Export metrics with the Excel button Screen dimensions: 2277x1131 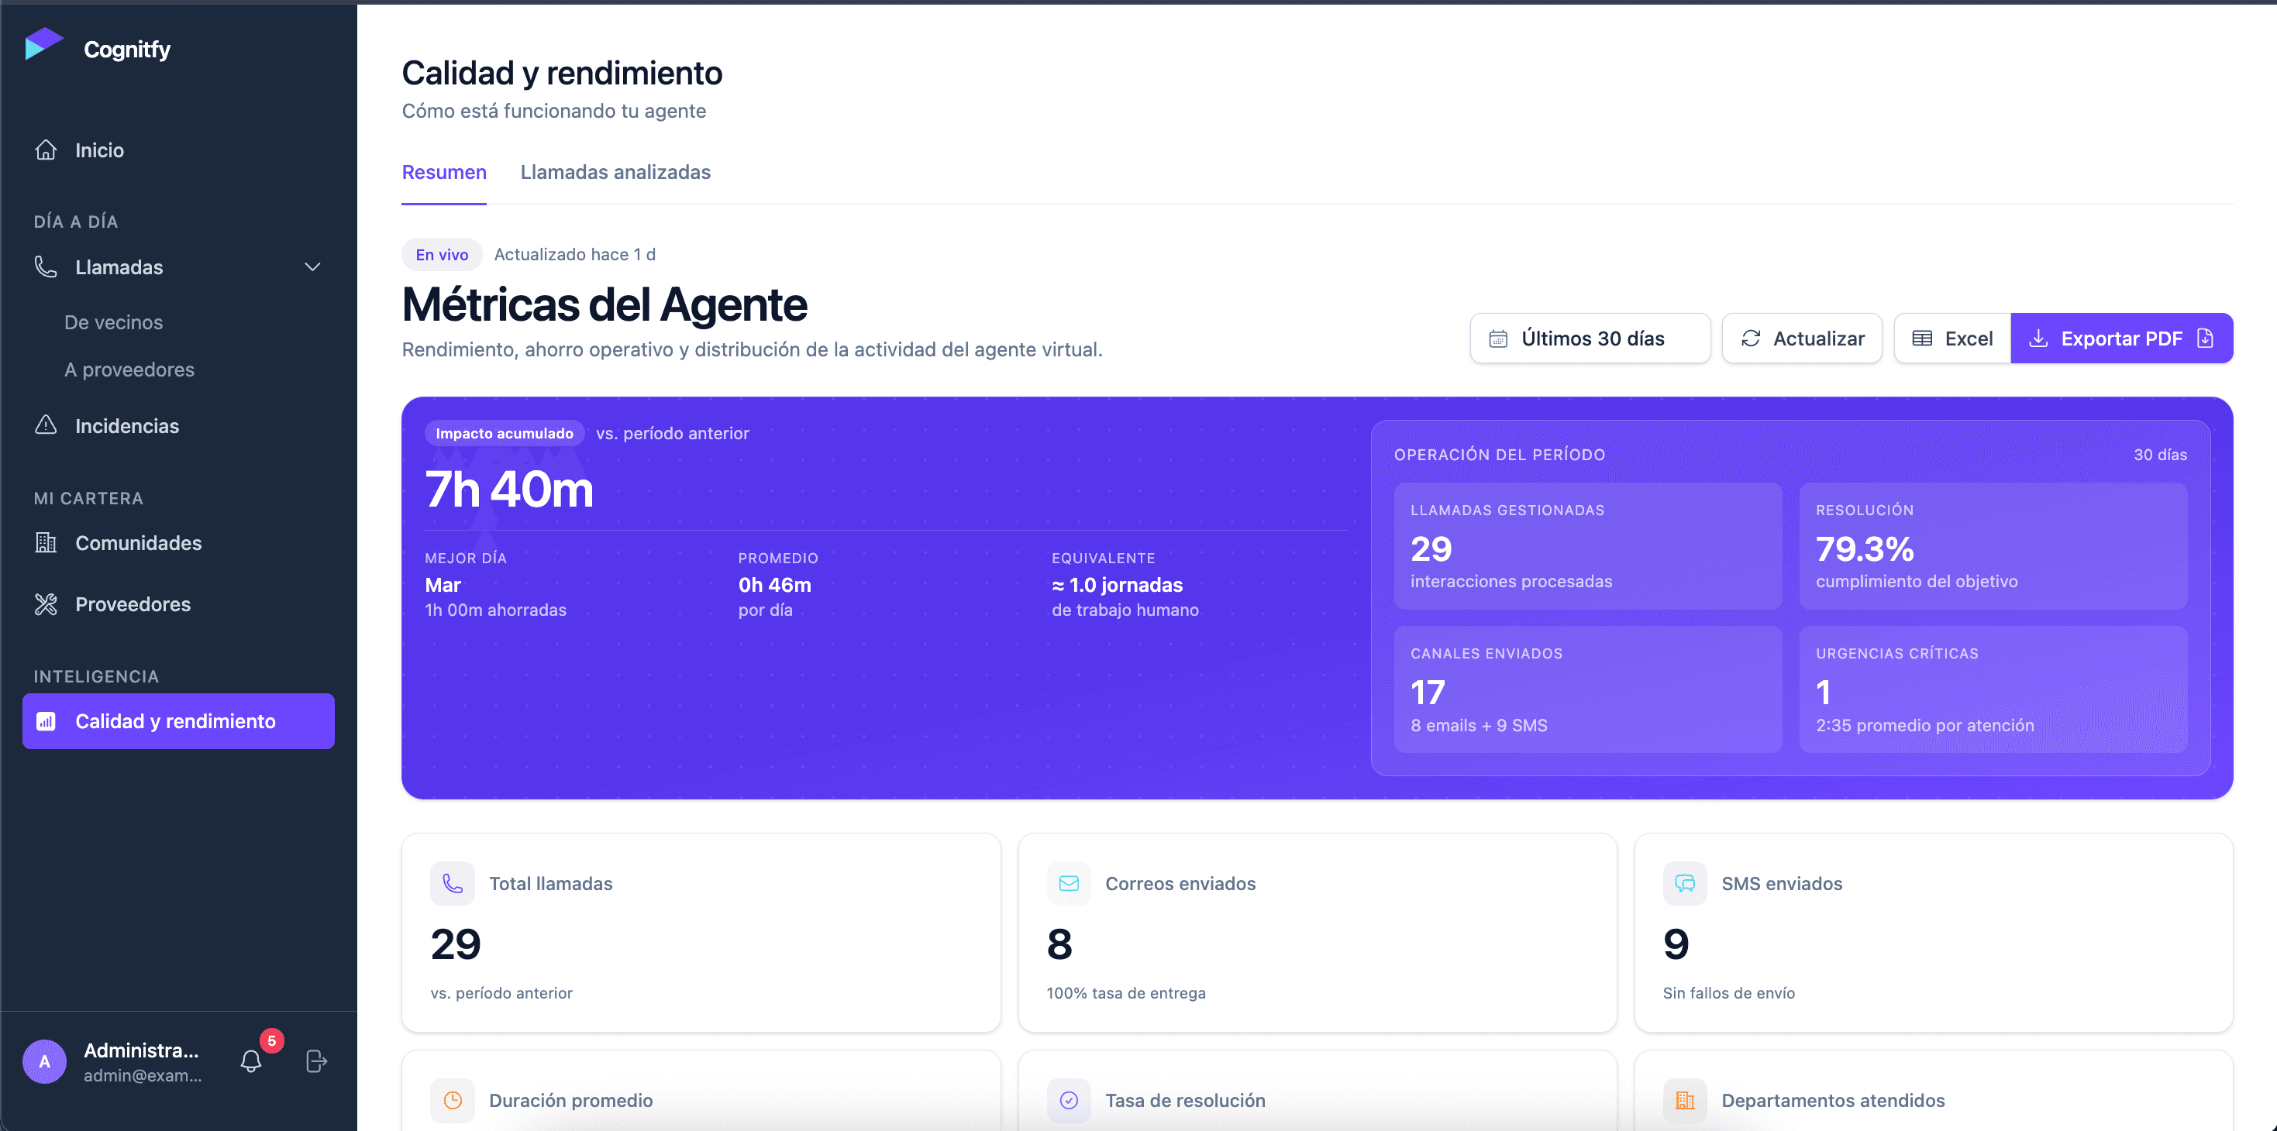pyautogui.click(x=1951, y=339)
